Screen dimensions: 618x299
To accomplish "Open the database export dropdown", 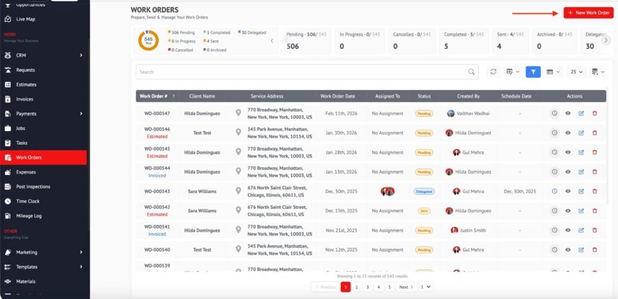I will click(x=597, y=72).
